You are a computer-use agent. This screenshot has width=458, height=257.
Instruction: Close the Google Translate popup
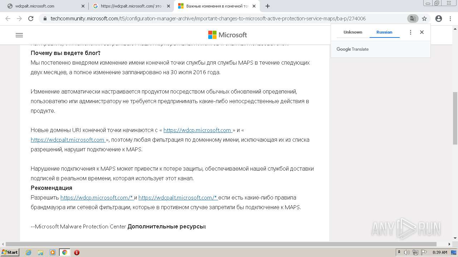tap(422, 32)
